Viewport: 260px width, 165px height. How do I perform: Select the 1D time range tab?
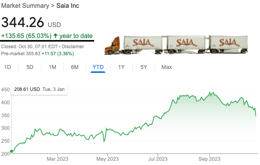(7, 67)
